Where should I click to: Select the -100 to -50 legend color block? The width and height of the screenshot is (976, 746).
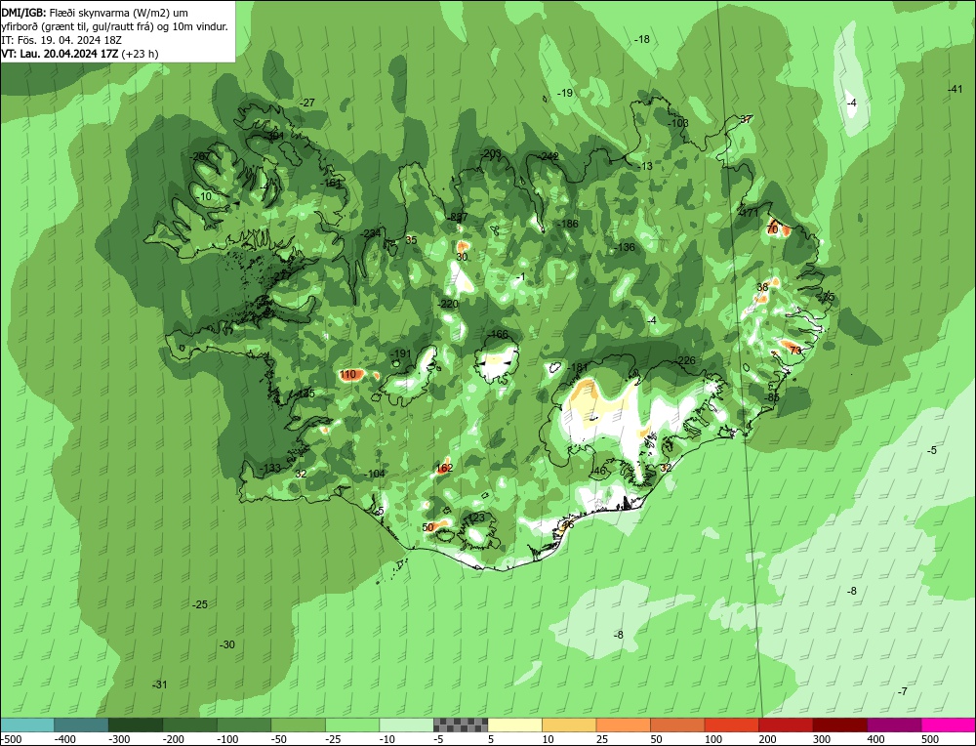point(244,725)
